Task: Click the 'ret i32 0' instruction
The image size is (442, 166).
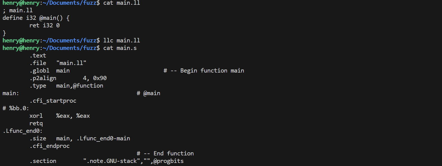Action: click(44, 26)
